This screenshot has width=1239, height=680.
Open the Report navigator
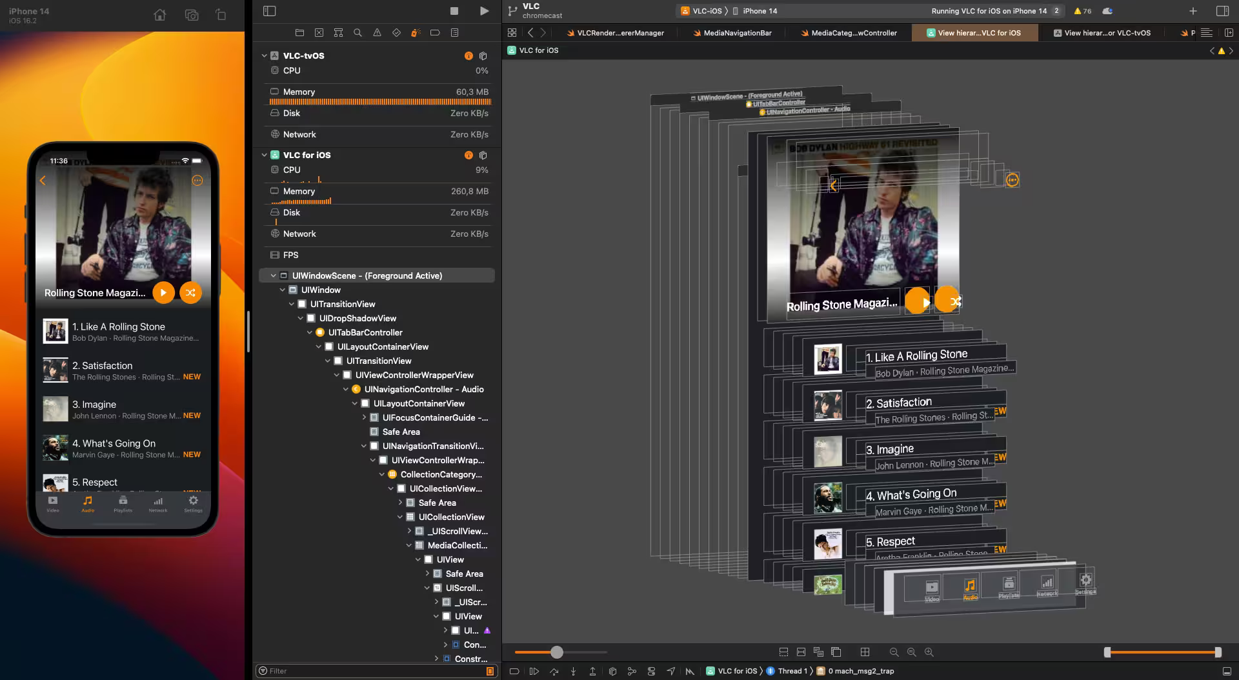(x=454, y=32)
